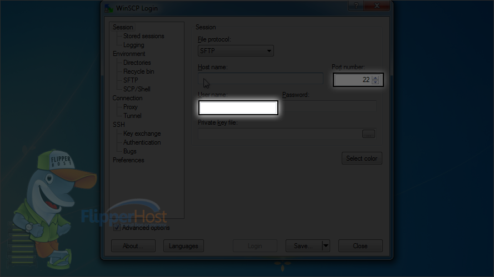Decrease port number with down arrow
This screenshot has width=494, height=277.
(x=375, y=82)
